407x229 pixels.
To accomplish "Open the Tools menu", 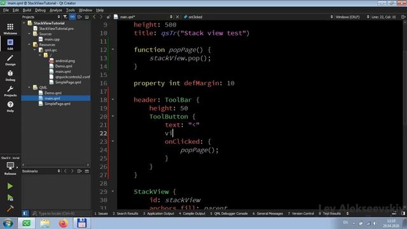I will pos(71,10).
